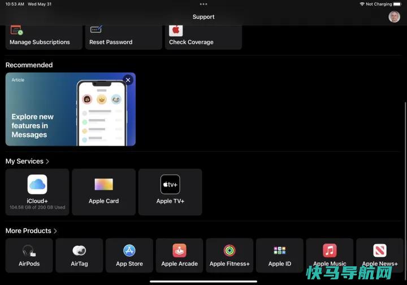Open the My Services heading

click(x=24, y=161)
